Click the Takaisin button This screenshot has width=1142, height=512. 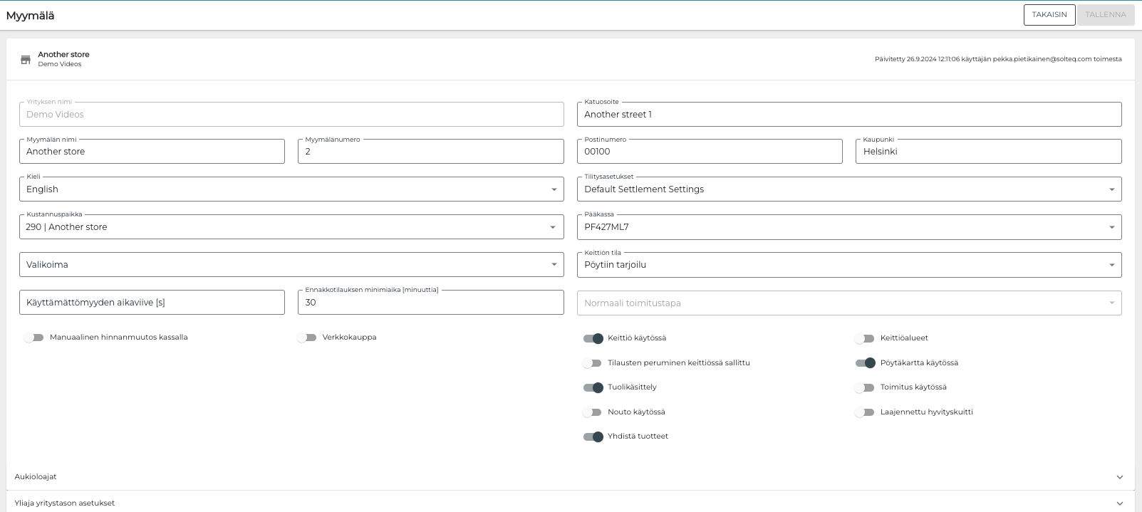point(1049,15)
